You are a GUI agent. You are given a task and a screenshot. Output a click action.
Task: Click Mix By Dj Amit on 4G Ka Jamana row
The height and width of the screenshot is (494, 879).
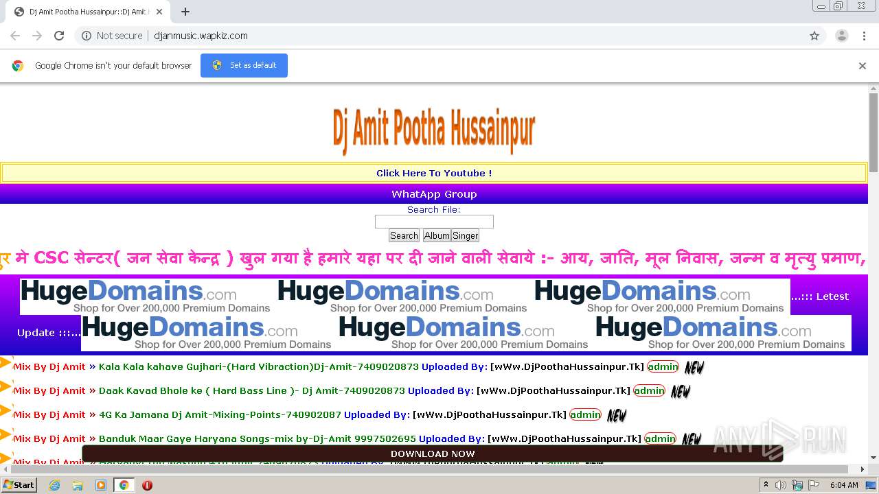point(49,415)
